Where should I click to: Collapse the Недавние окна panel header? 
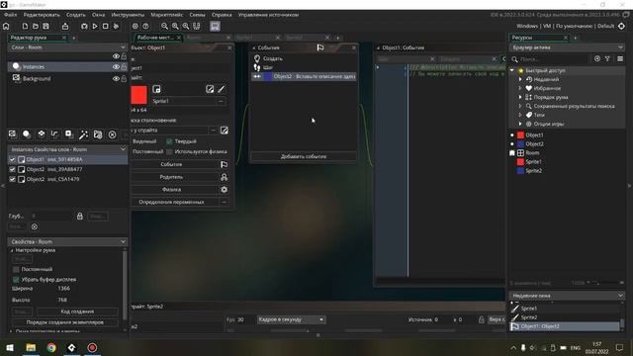tap(620, 296)
